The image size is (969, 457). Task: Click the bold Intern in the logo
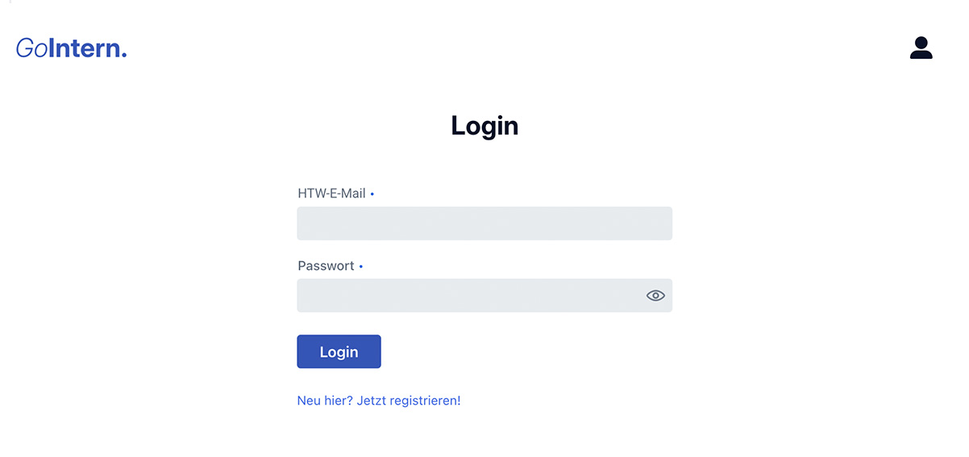82,49
